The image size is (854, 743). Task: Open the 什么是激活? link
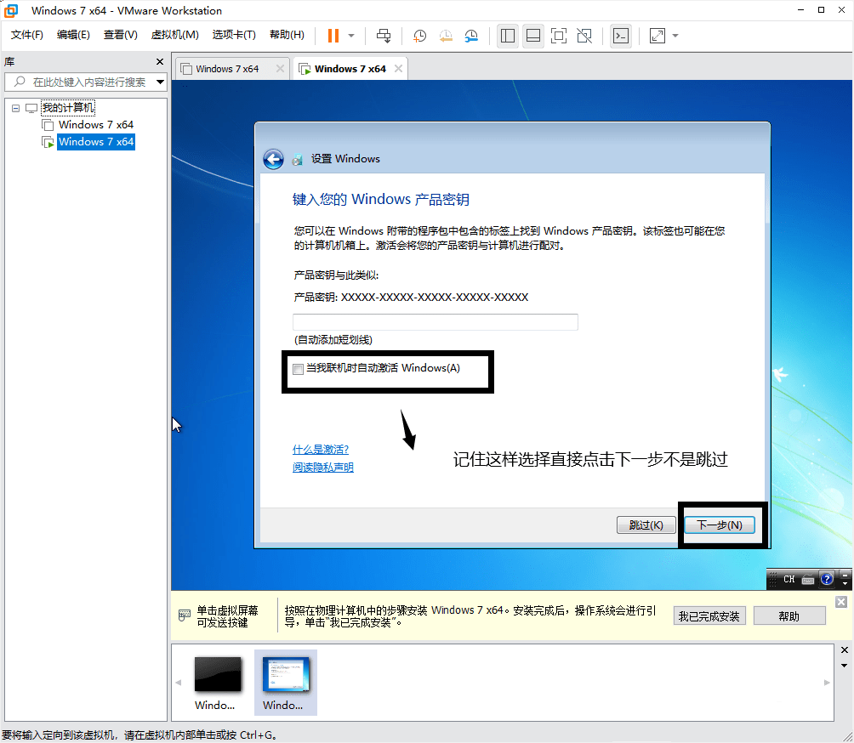[320, 450]
